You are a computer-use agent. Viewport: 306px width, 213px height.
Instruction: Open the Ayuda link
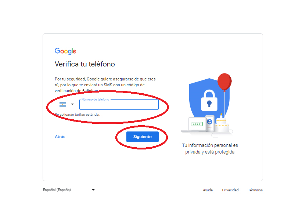click(x=208, y=190)
